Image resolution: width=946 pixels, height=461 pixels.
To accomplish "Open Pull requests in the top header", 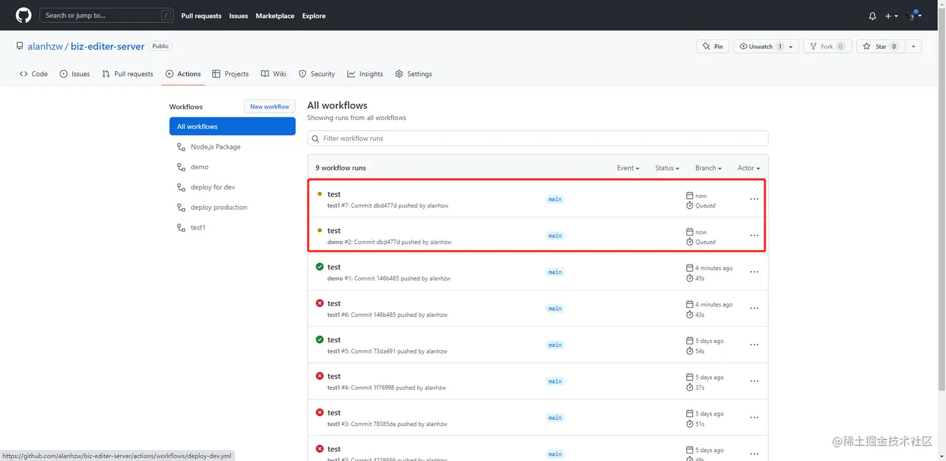I will coord(201,16).
